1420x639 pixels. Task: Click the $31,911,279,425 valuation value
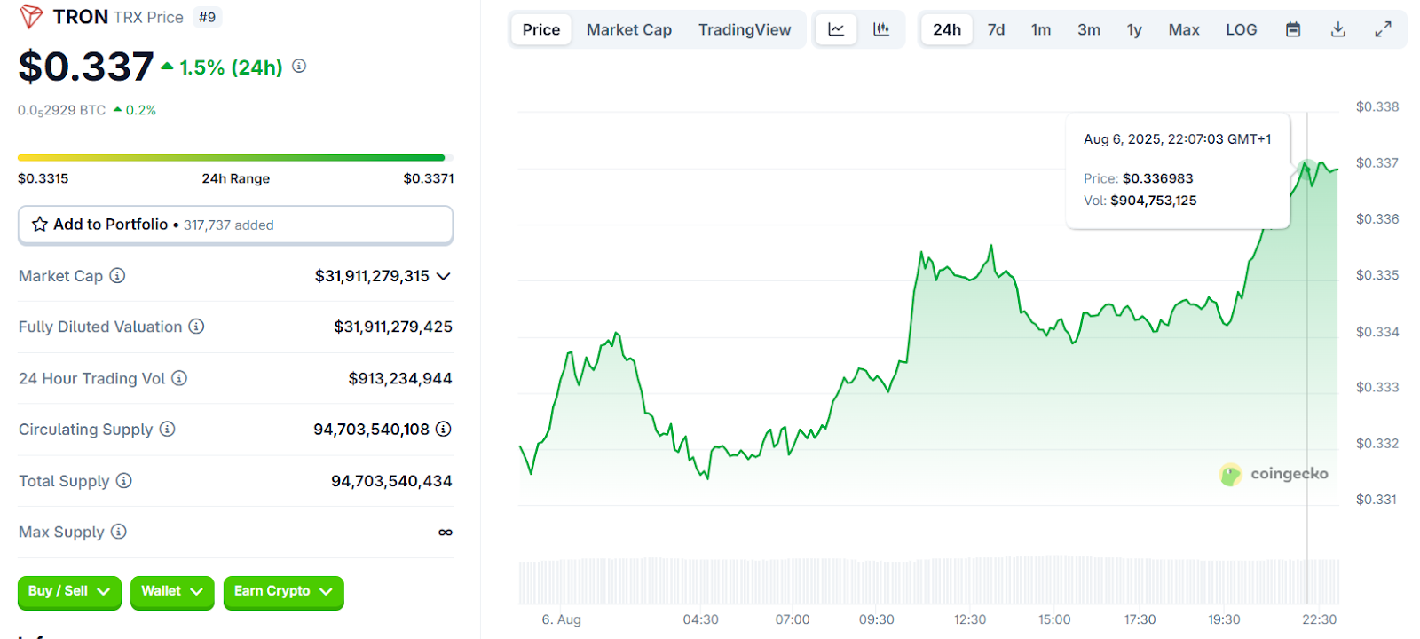tap(393, 327)
